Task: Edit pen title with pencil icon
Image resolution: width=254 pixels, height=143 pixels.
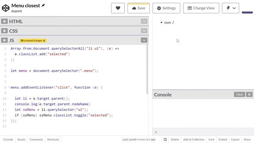Action: [43, 5]
